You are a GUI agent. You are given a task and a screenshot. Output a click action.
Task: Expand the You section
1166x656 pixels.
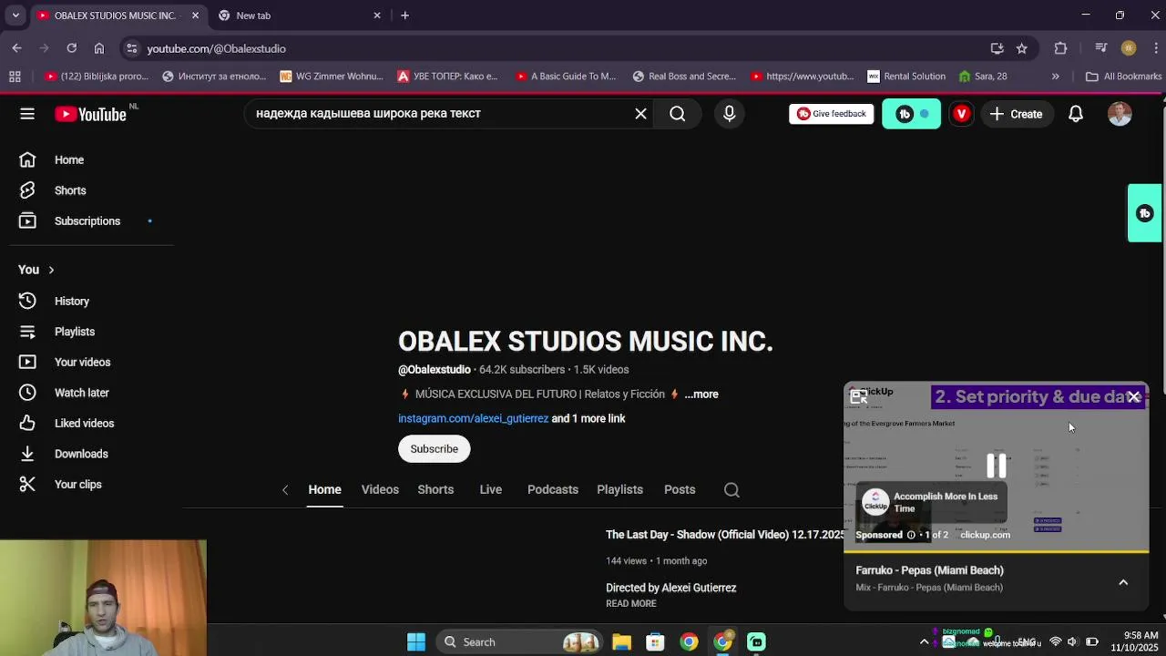click(x=36, y=270)
